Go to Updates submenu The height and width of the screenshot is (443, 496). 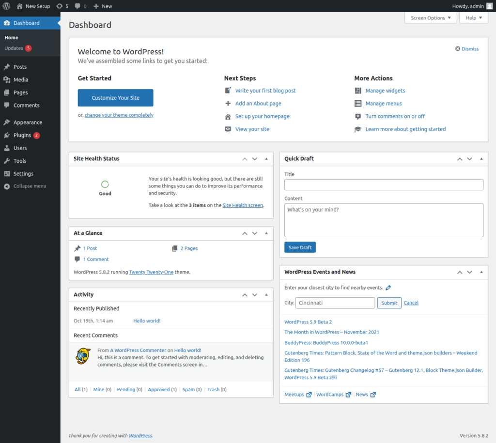(18, 48)
